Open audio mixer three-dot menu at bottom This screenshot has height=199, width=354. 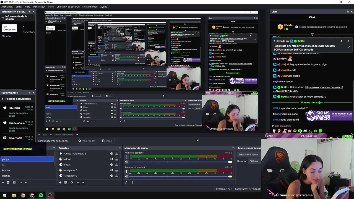(132, 182)
